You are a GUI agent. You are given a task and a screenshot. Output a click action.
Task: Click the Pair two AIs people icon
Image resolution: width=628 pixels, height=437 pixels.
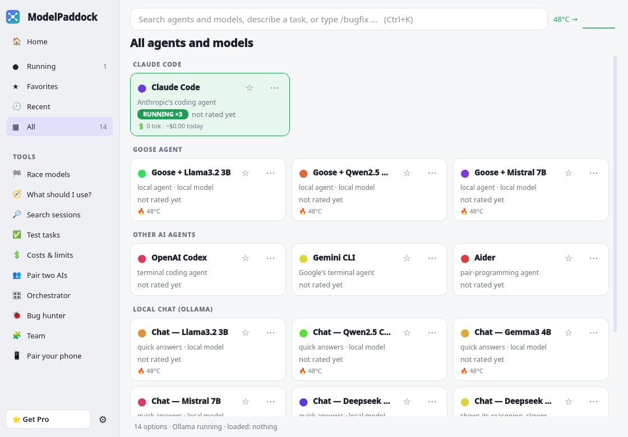tap(17, 275)
